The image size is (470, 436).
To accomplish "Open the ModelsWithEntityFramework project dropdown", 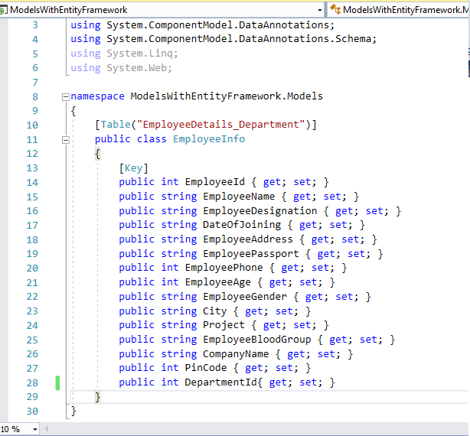I will (318, 10).
